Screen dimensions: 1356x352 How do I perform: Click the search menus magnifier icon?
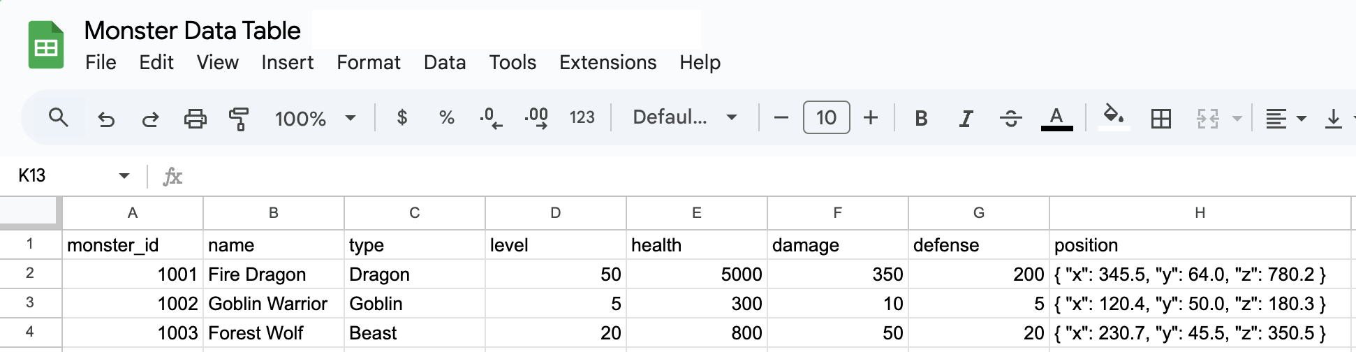click(59, 117)
